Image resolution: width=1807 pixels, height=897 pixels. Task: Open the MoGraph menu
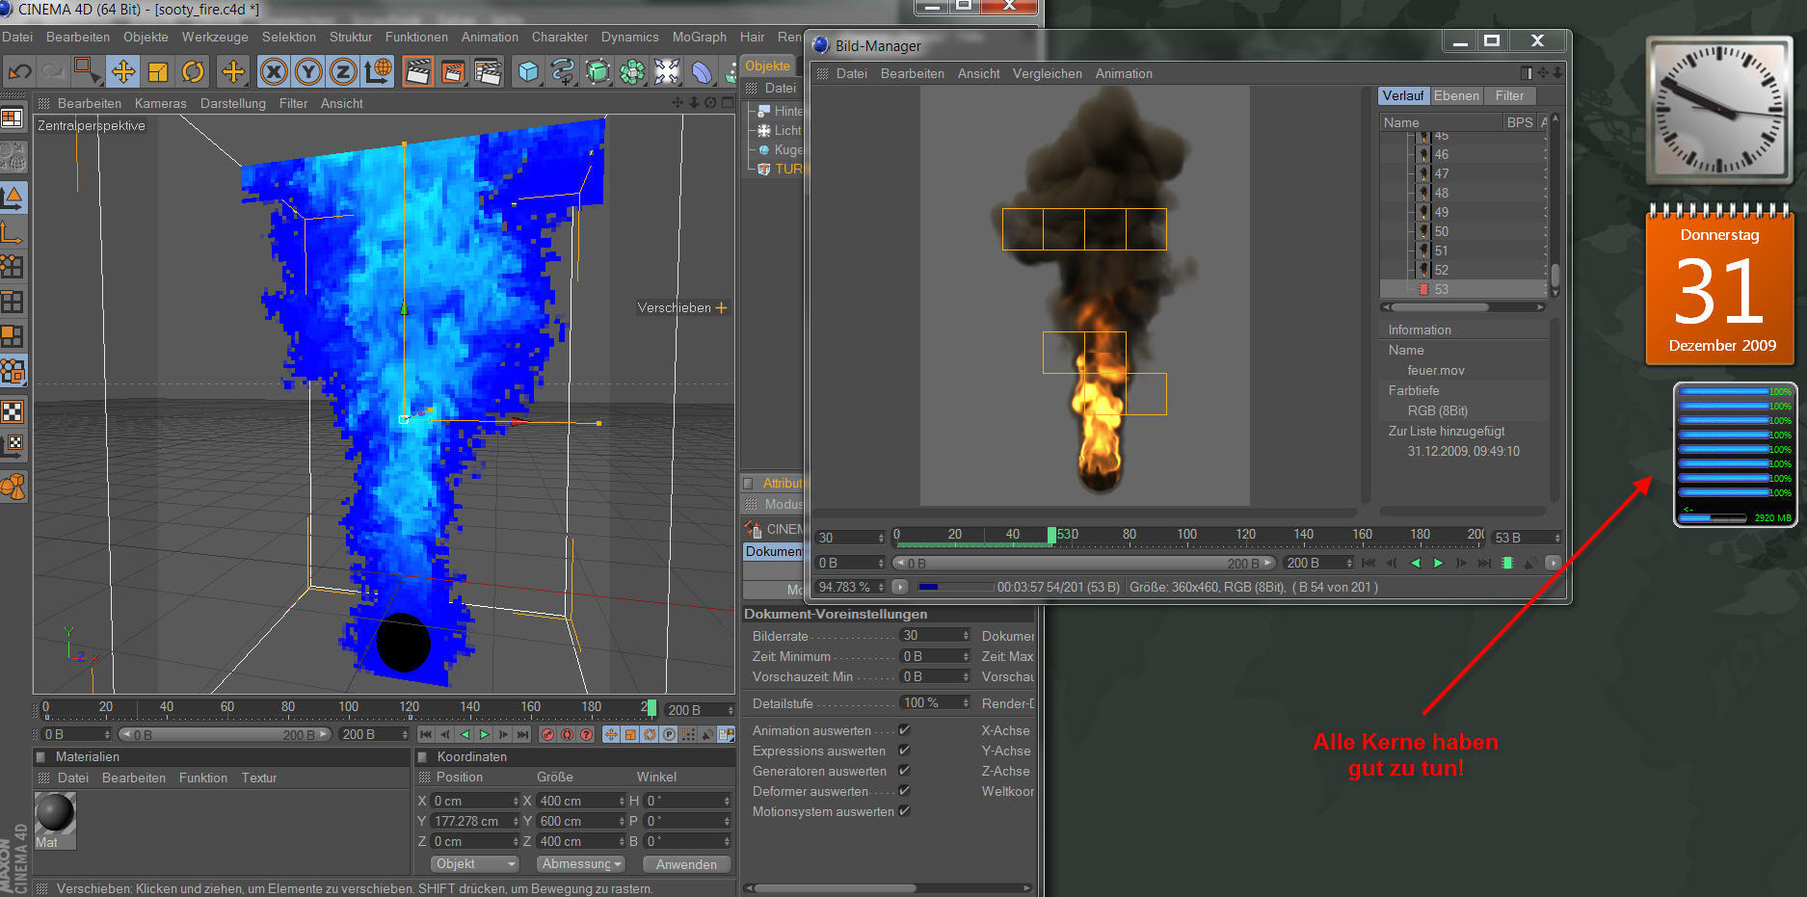(700, 37)
